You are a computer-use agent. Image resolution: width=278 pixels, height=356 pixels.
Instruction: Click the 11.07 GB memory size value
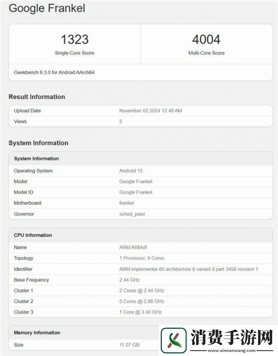click(129, 345)
